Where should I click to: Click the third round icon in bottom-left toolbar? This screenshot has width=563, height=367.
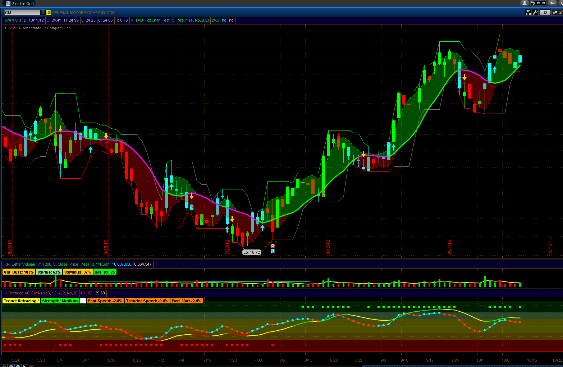18,366
